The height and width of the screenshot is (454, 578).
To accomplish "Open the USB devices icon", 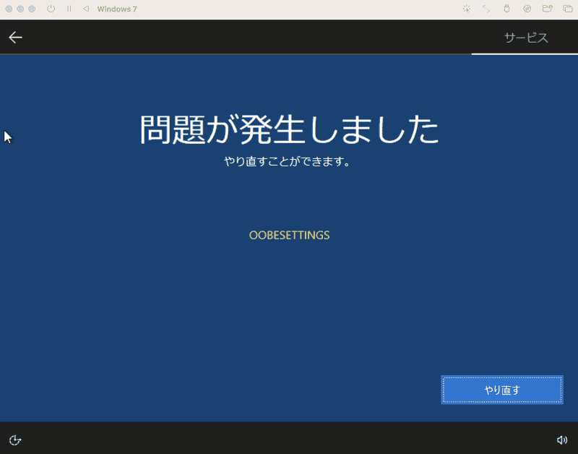I will [x=507, y=9].
